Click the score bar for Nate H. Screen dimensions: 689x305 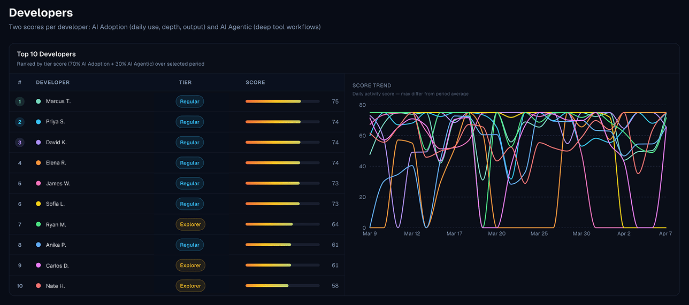point(282,286)
